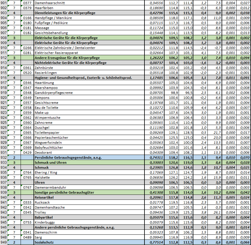Select the 'Sozialschutz' category cell
This screenshot has height=245, width=251.
tap(44, 242)
